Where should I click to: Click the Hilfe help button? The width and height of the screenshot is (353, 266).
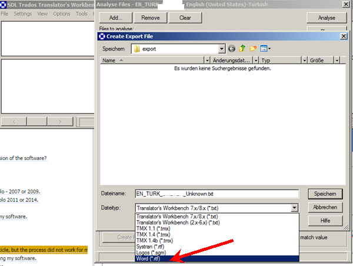(325, 221)
